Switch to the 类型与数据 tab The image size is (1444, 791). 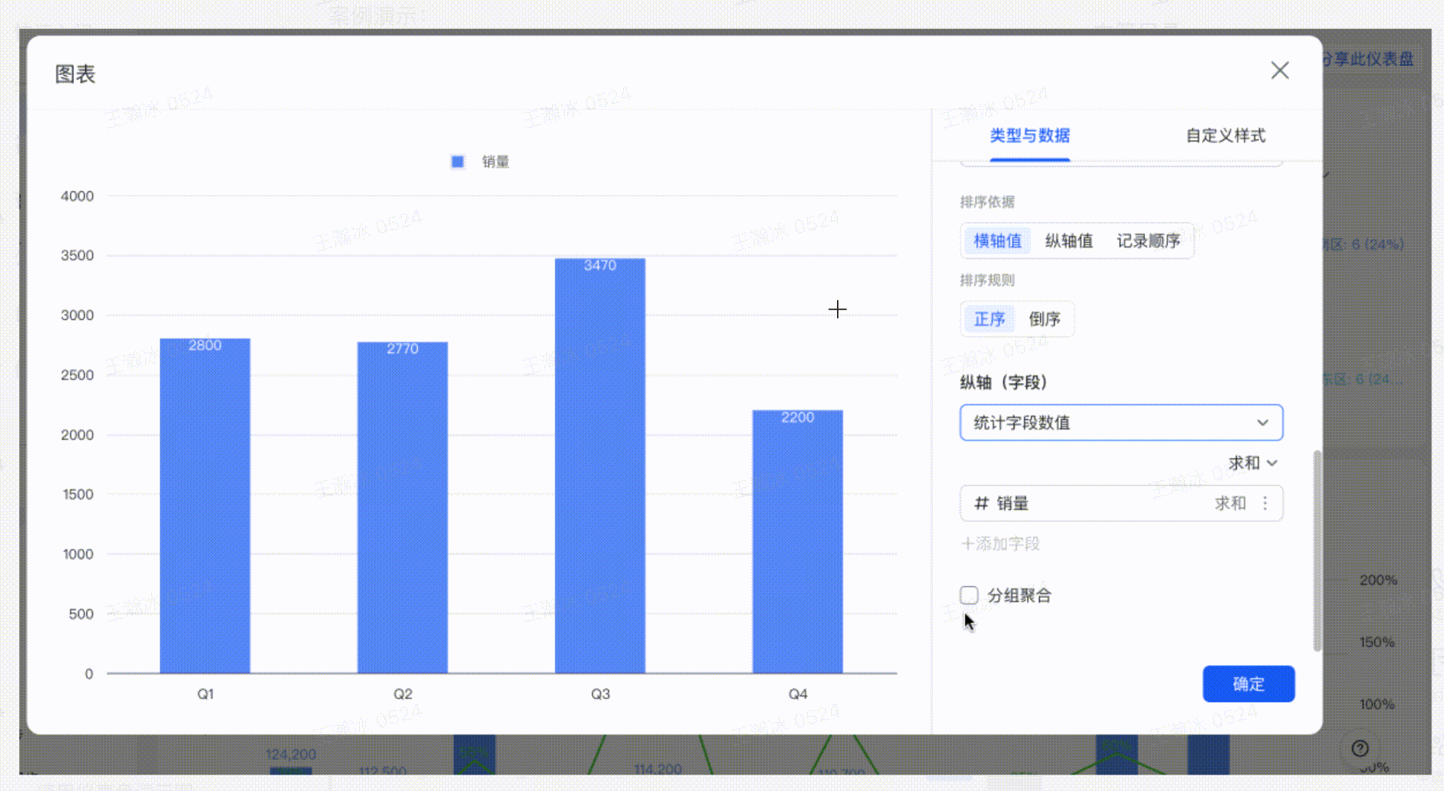(x=1029, y=136)
